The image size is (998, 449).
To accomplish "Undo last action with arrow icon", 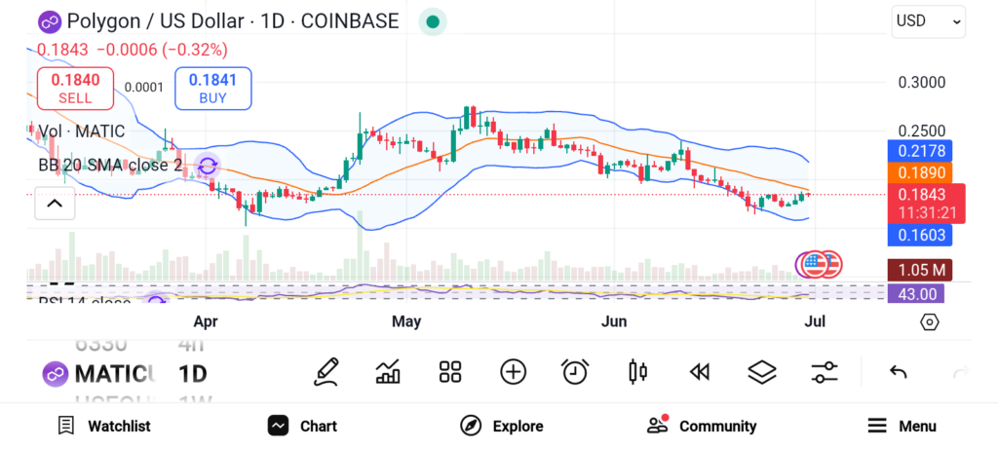I will pyautogui.click(x=898, y=372).
